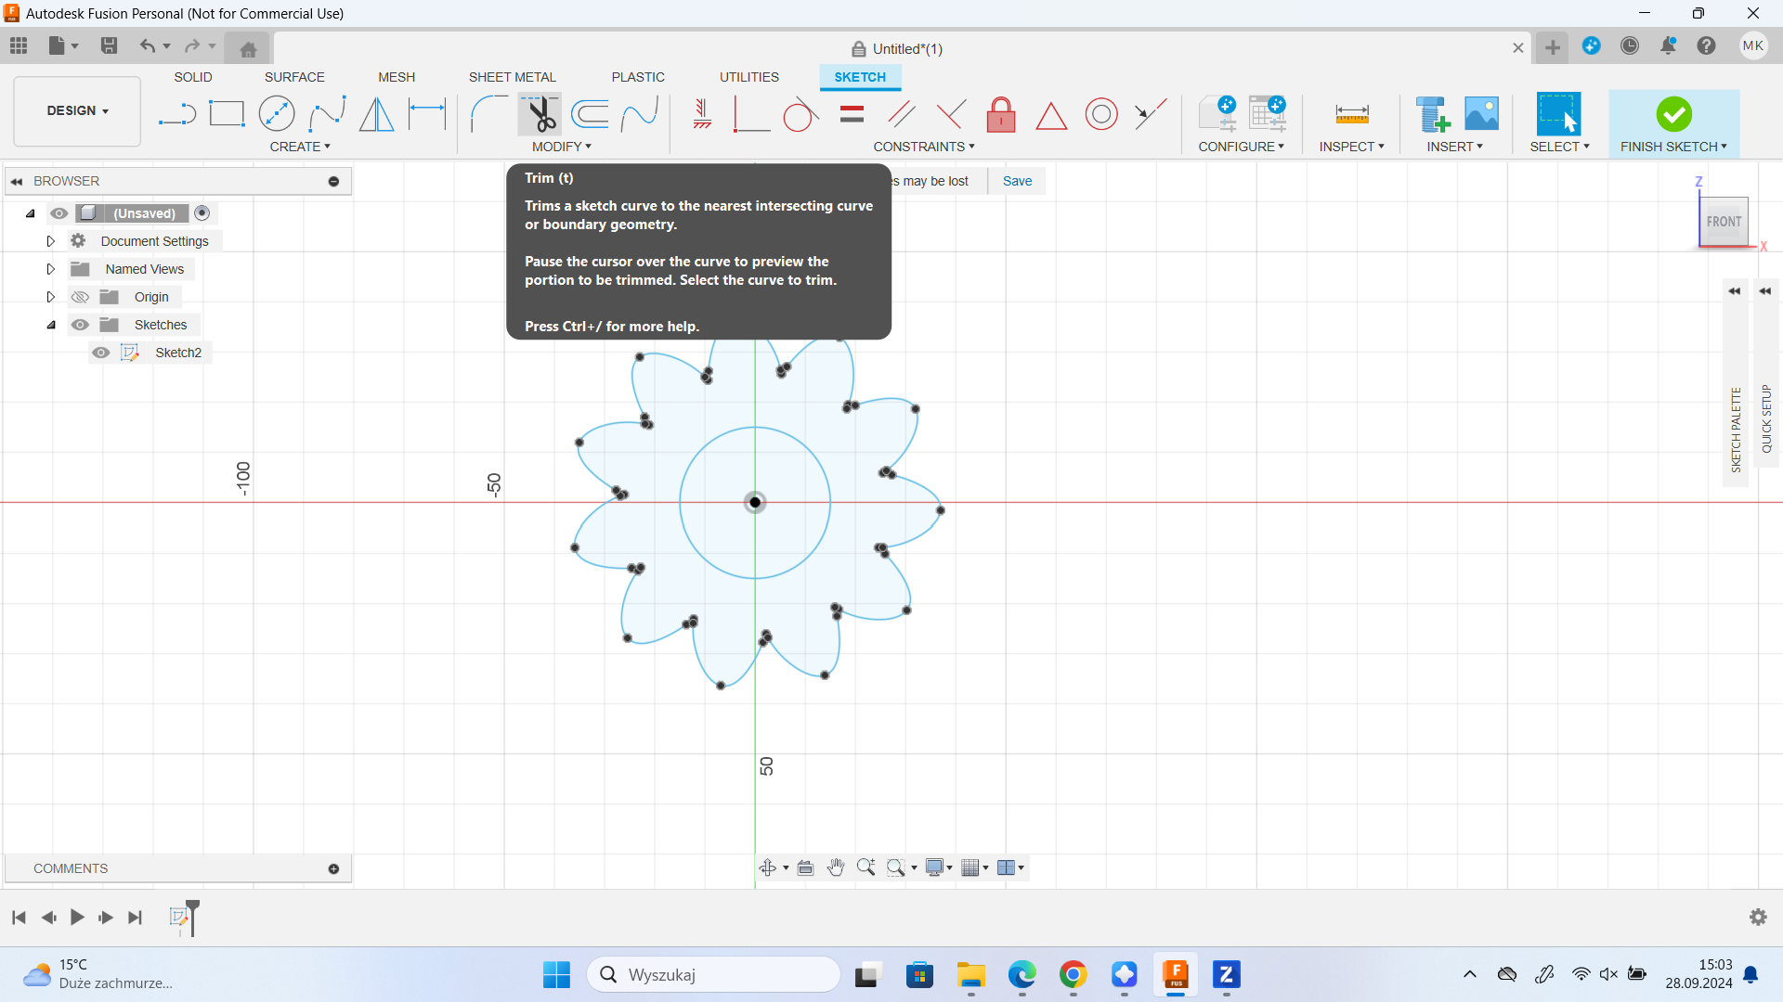Image resolution: width=1783 pixels, height=1002 pixels.
Task: Apply the Perpendicular constraint
Action: tap(951, 115)
